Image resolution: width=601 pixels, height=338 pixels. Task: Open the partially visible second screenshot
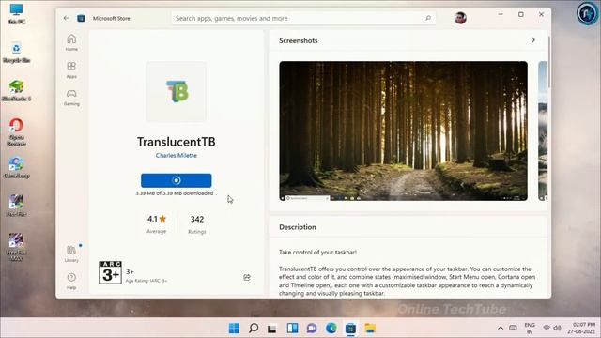pyautogui.click(x=543, y=131)
